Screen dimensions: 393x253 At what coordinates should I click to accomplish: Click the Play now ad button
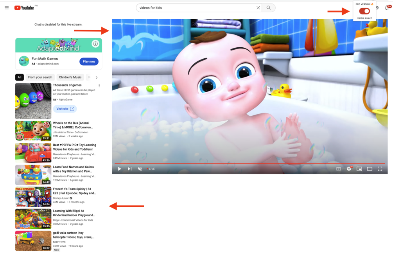89,61
